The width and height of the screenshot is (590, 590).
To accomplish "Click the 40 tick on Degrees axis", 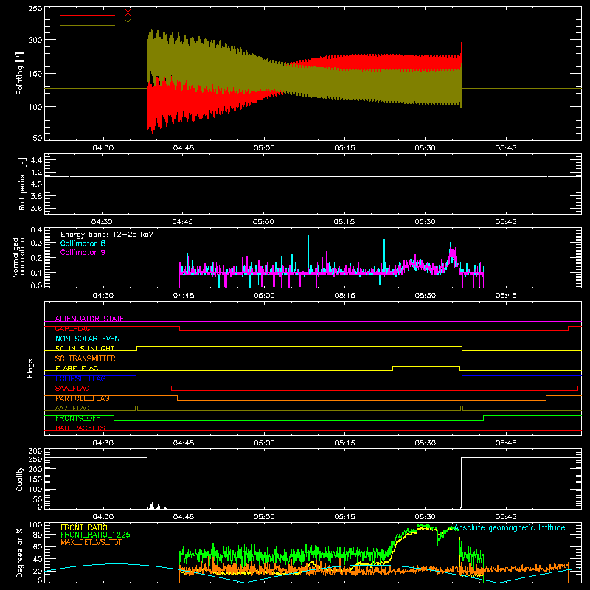I will point(38,559).
